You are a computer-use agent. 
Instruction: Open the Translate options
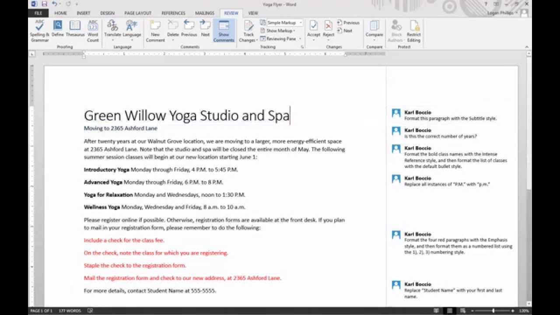tap(112, 30)
